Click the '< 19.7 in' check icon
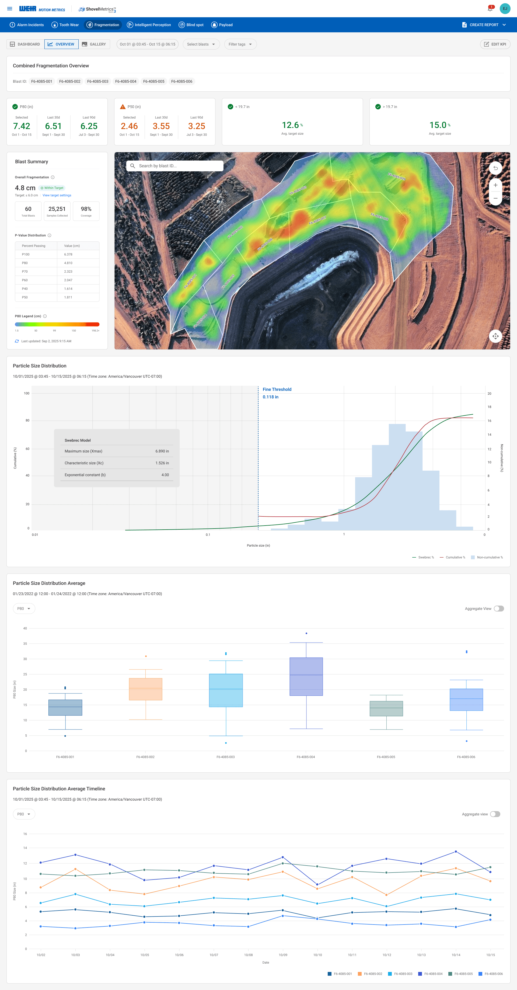 [x=230, y=107]
